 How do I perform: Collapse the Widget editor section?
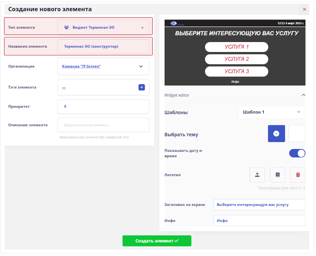pyautogui.click(x=303, y=95)
